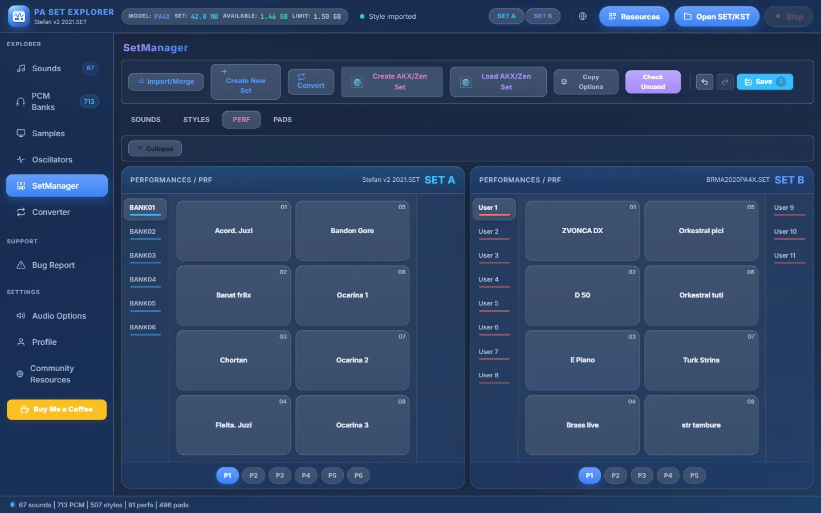The image size is (821, 513).
Task: Open the Converter page
Action: pos(57,212)
